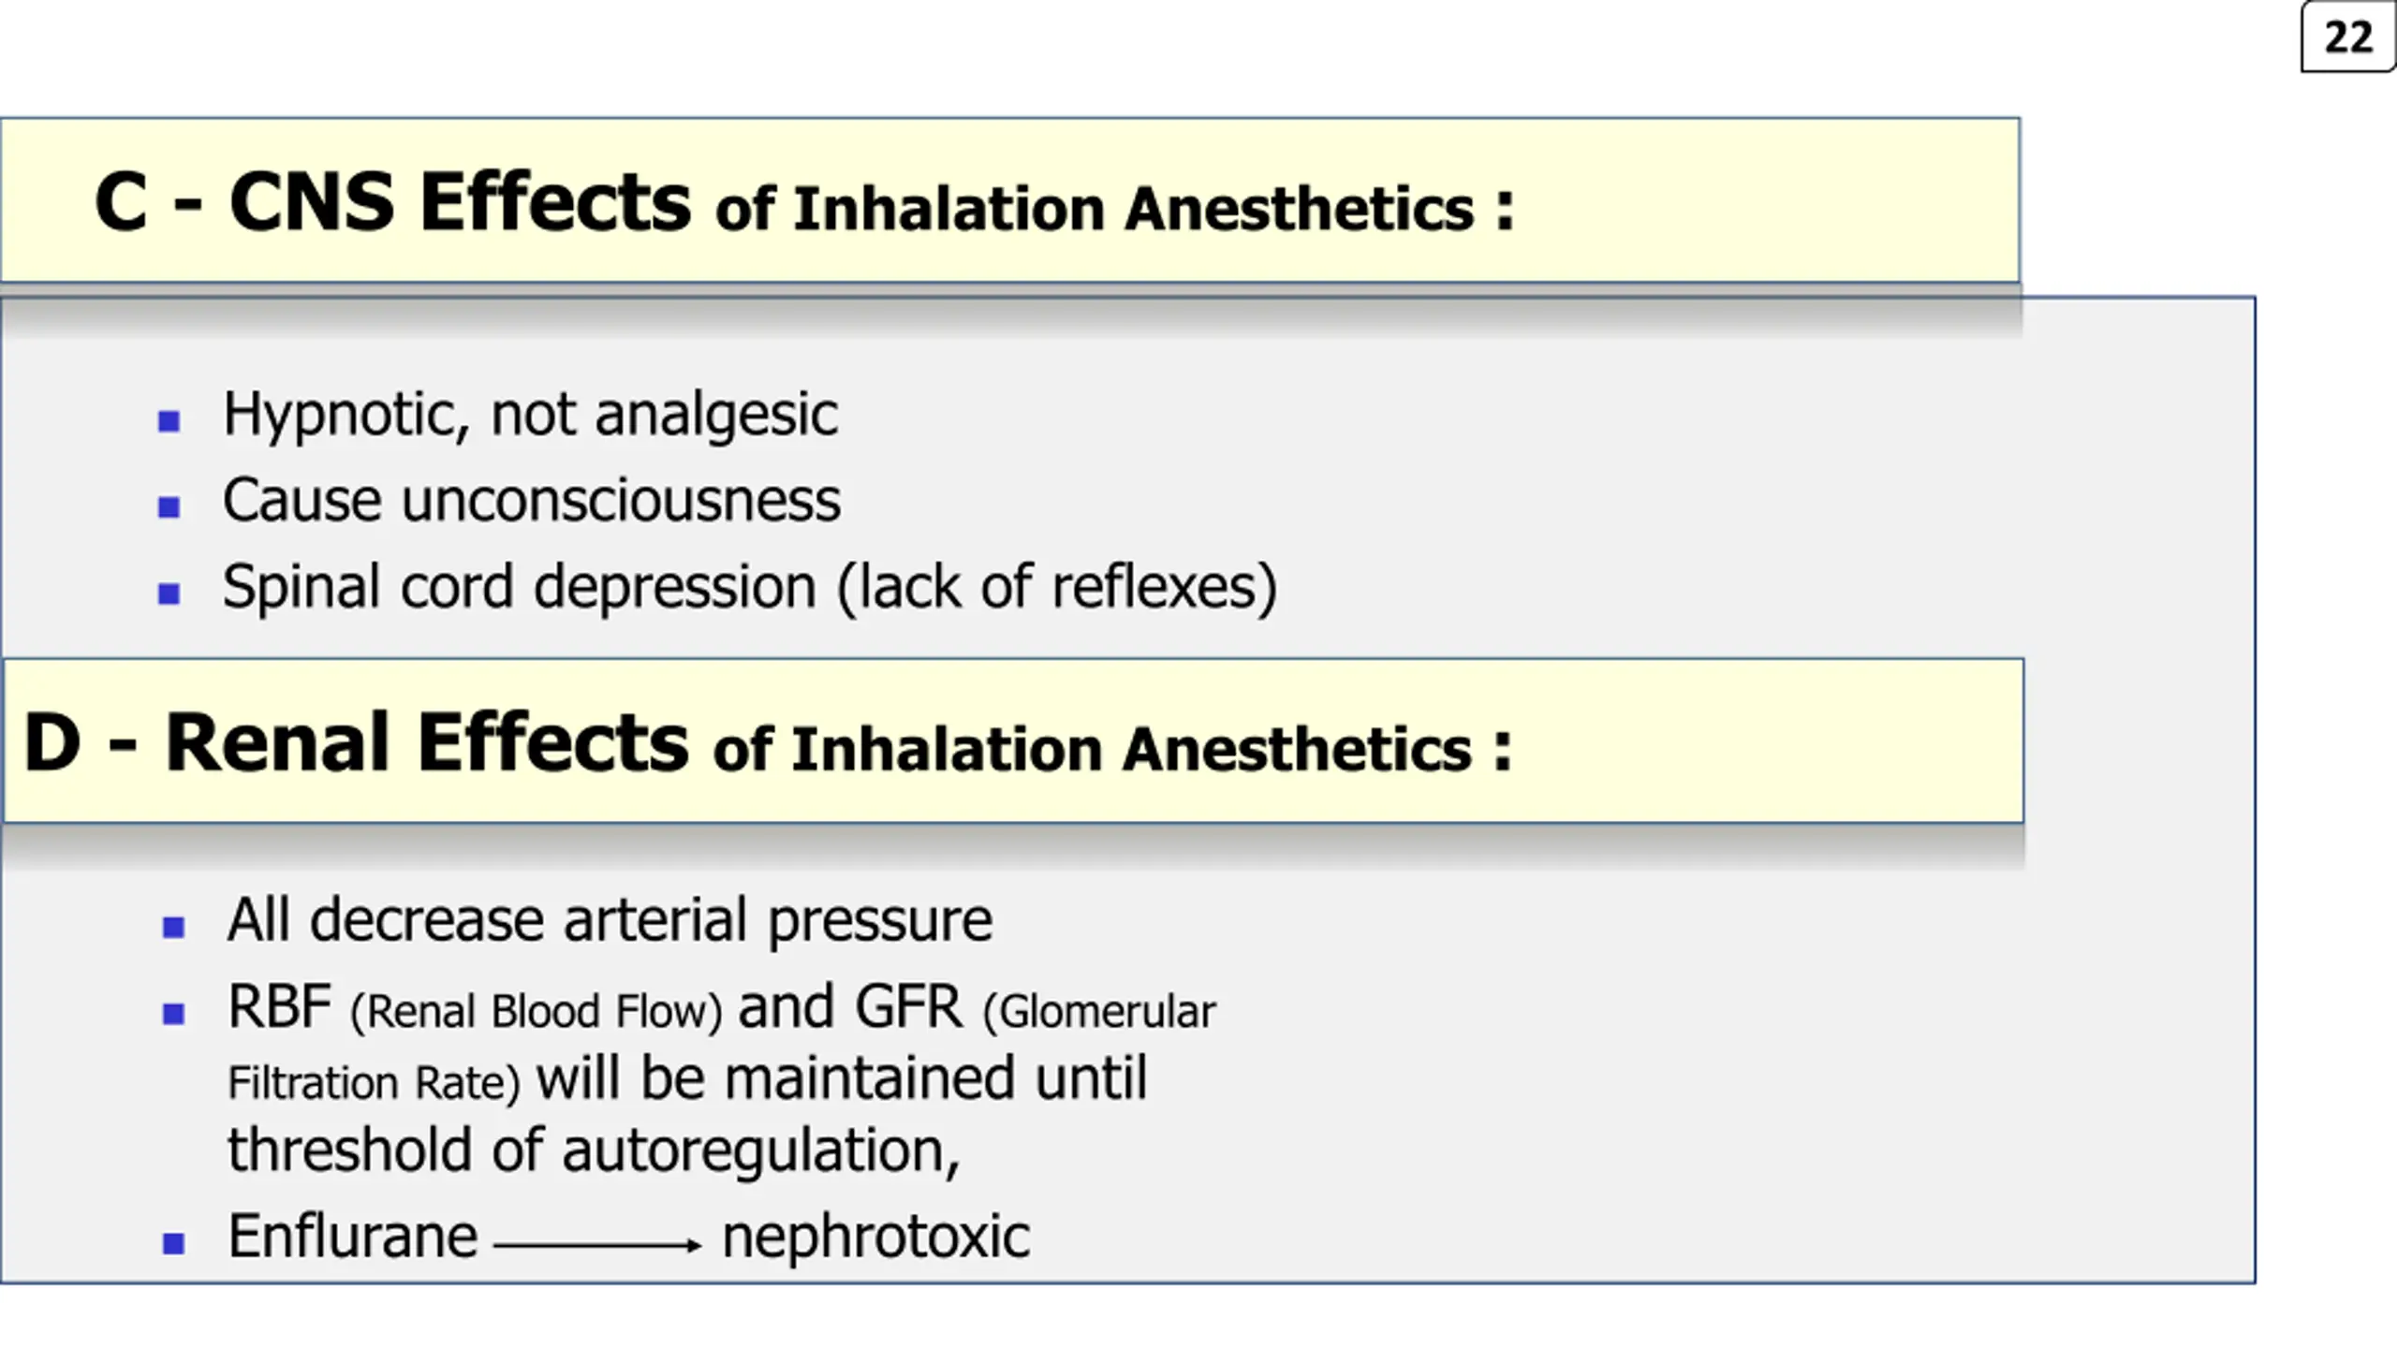Screen dimensions: 2397x1348
Task: Select the CNS Effects heading banner
Action: (1009, 199)
